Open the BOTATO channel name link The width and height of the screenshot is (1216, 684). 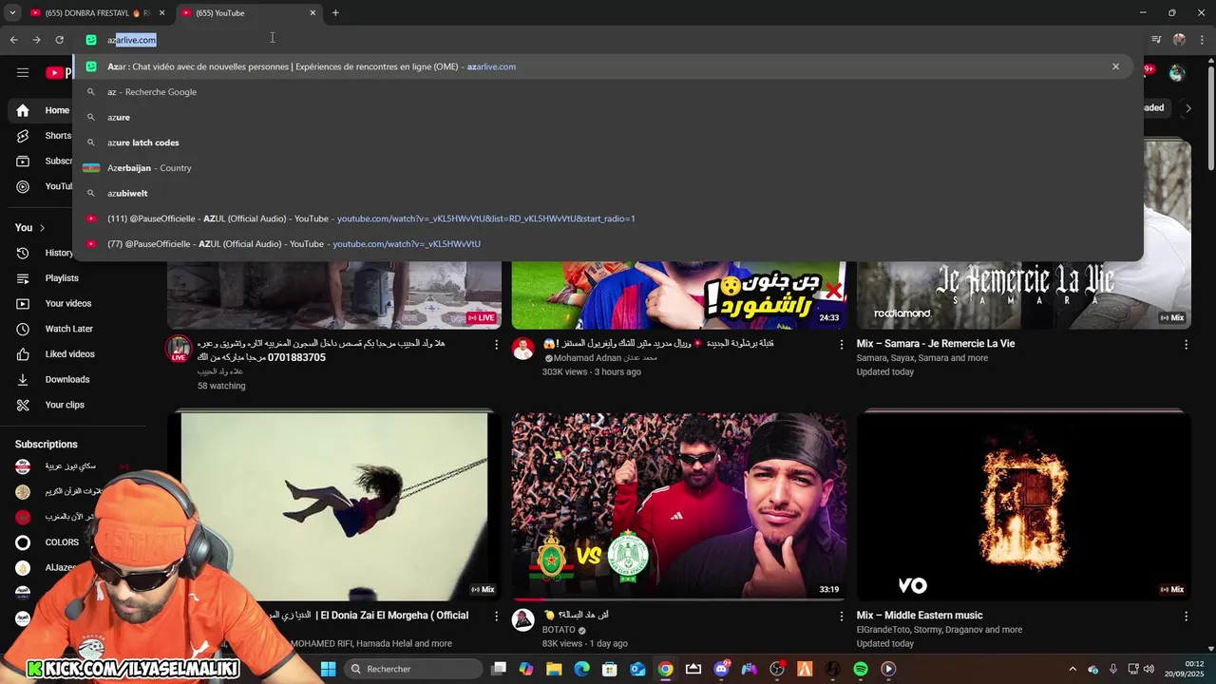point(559,630)
